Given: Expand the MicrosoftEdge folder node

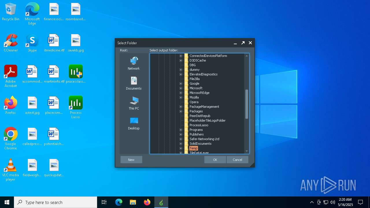Looking at the screenshot, I should 181,93.
